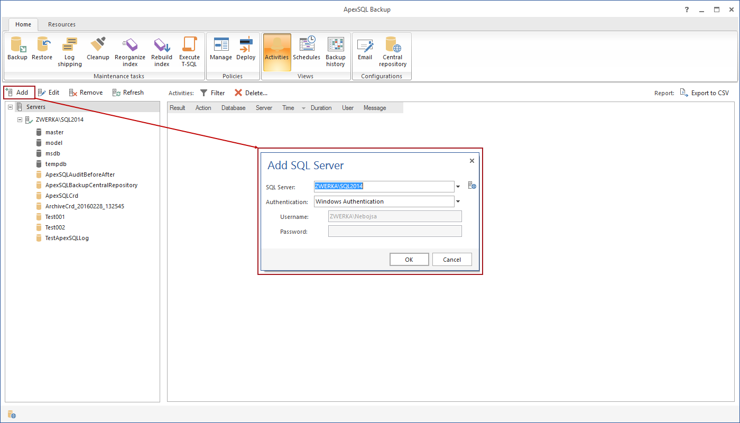Sort by Database column header
The width and height of the screenshot is (740, 423).
point(234,108)
